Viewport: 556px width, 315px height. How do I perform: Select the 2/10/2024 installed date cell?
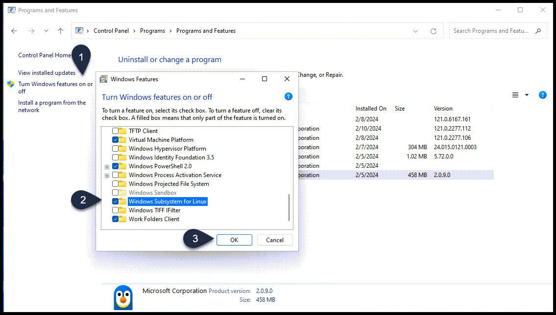point(368,129)
